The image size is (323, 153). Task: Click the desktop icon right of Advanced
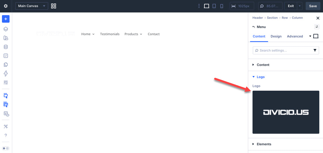[x=316, y=36]
